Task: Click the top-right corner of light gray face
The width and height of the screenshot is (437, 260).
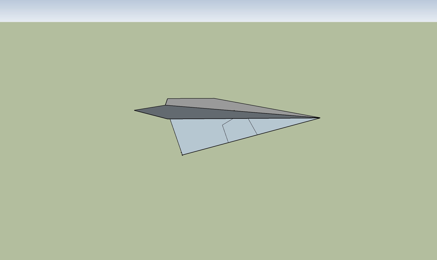Action: pos(214,98)
